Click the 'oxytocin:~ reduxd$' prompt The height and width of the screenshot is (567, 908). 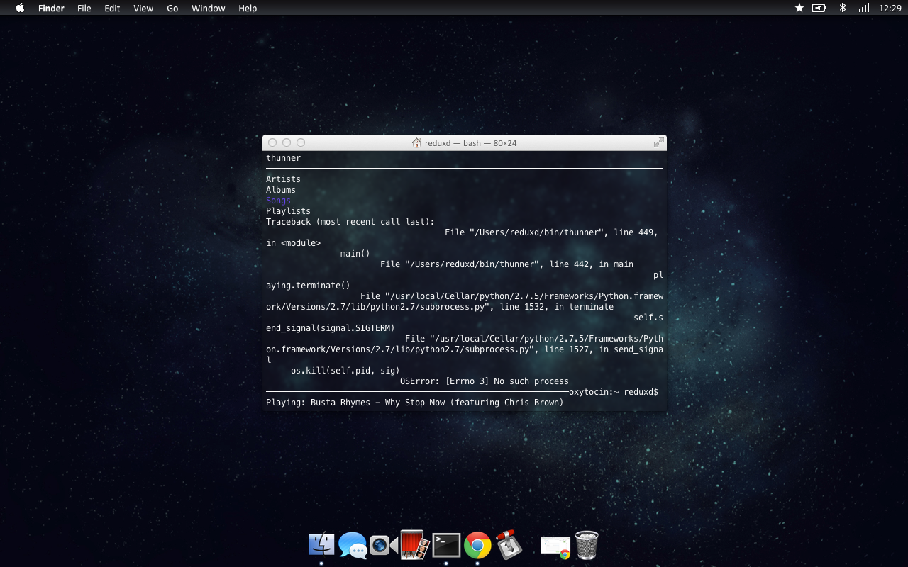(614, 392)
